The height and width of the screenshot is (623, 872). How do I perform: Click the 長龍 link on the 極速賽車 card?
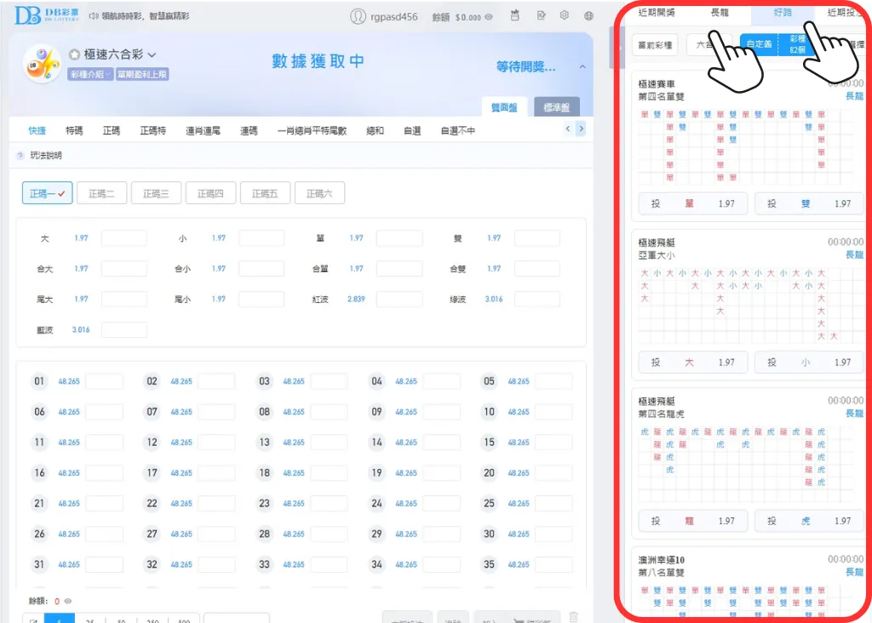856,97
